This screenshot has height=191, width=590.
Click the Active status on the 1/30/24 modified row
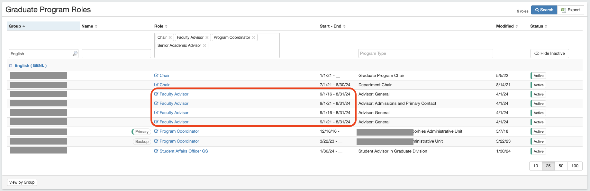[538, 152]
